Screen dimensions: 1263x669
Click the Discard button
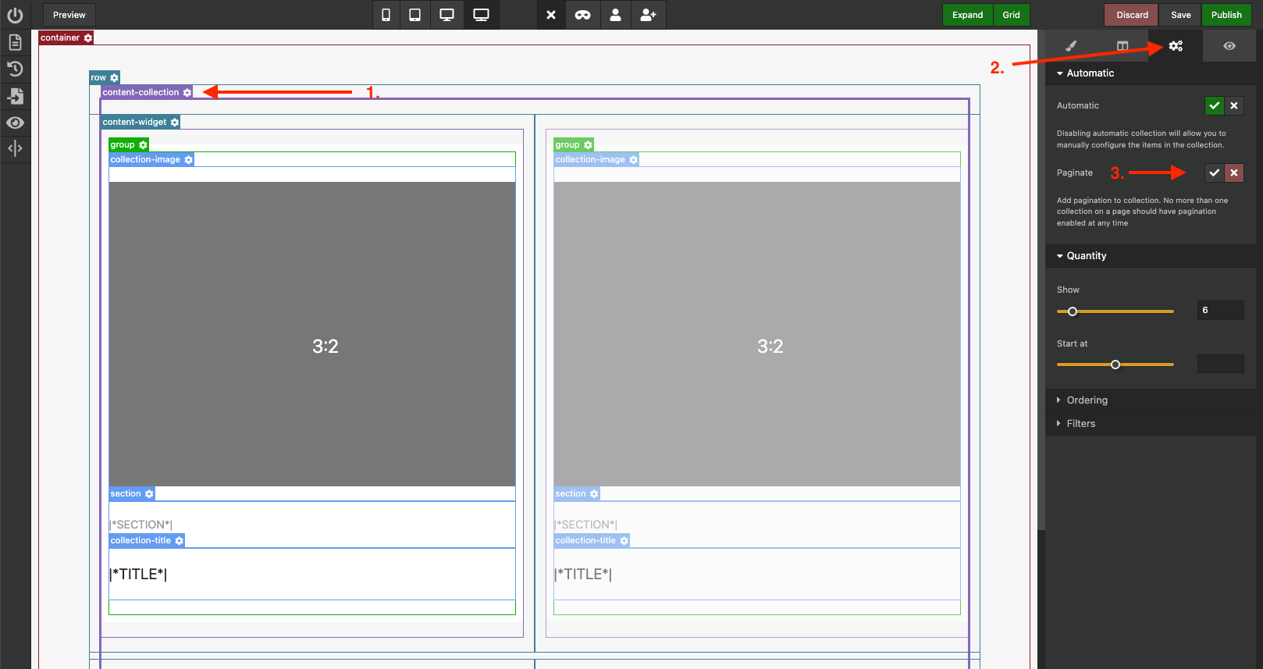click(1132, 15)
